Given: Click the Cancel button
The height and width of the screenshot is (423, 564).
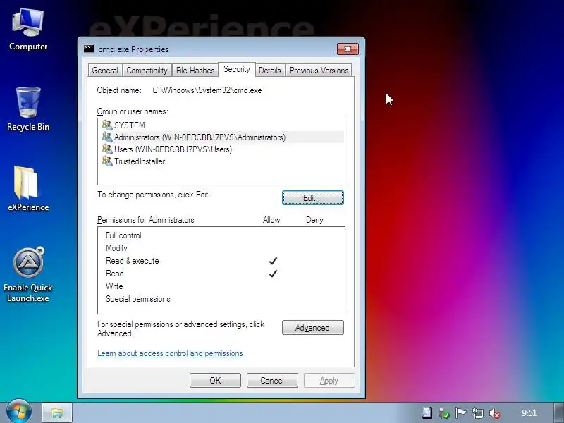Looking at the screenshot, I should [x=272, y=381].
